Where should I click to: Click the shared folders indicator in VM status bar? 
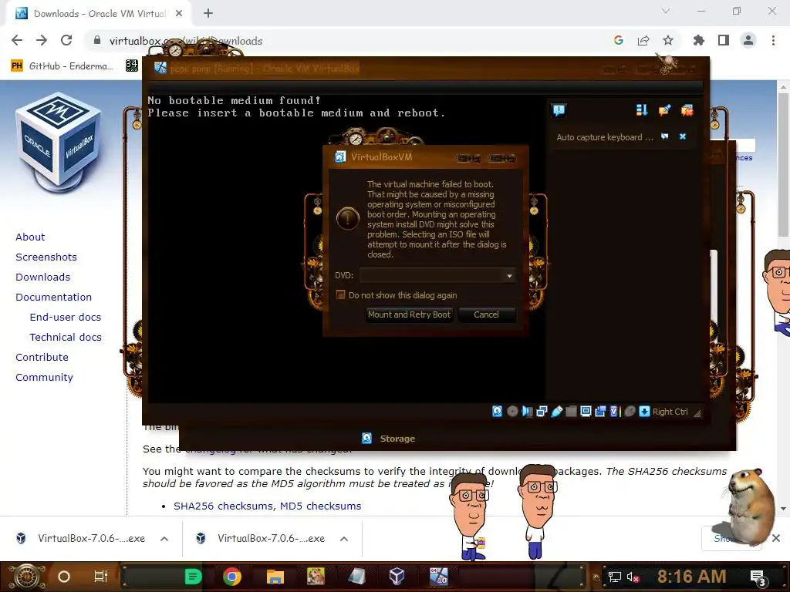click(x=571, y=412)
